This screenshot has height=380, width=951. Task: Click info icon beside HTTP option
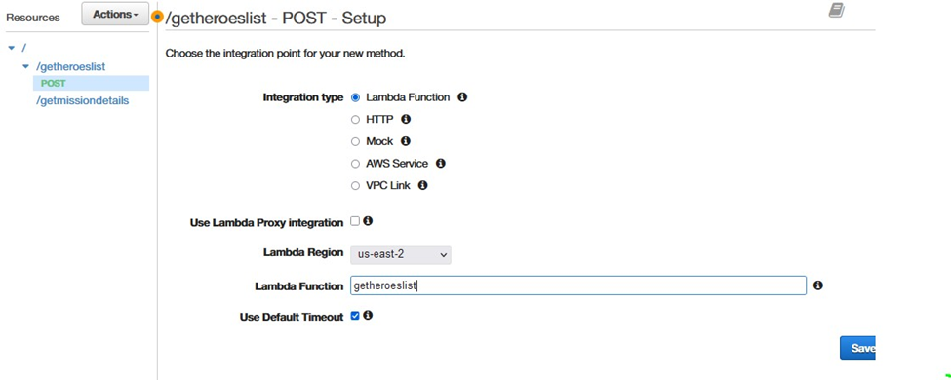point(406,120)
